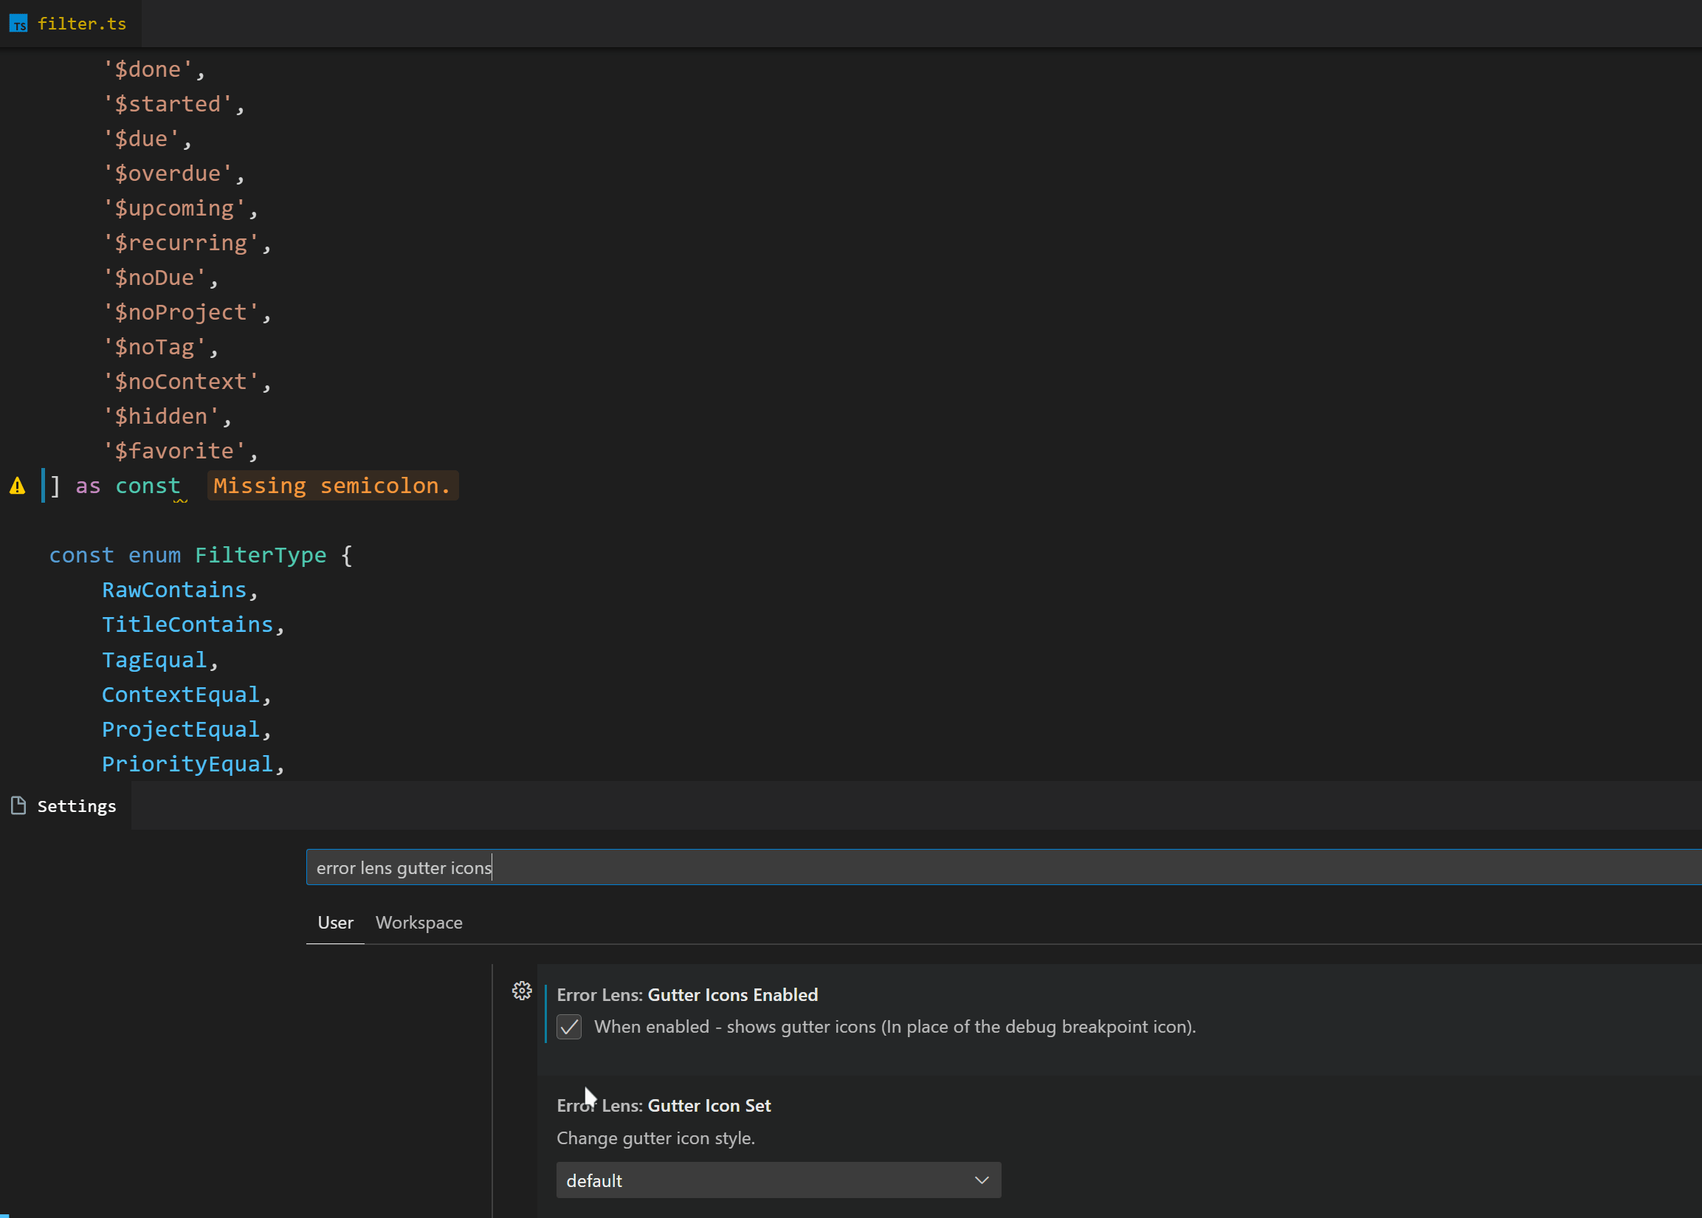Image resolution: width=1702 pixels, height=1218 pixels.
Task: Click the yellow warning triangle gutter icon
Action: coord(17,486)
